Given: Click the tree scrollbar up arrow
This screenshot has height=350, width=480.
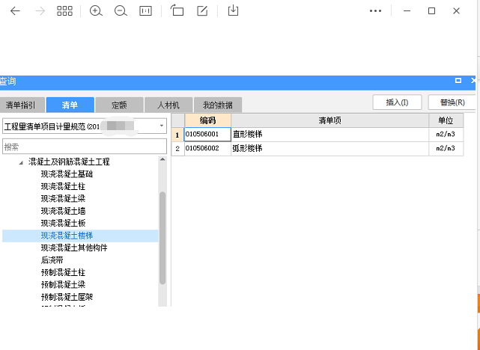Looking at the screenshot, I should [x=162, y=159].
